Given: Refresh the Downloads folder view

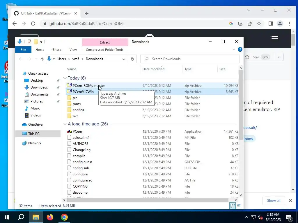Looking at the screenshot, I should tap(132, 59).
